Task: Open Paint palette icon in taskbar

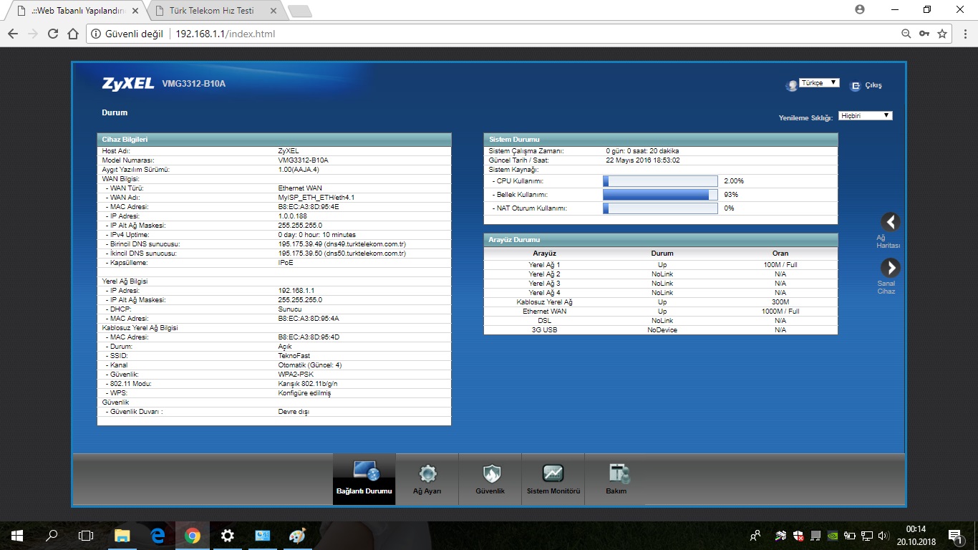Action: tap(296, 535)
